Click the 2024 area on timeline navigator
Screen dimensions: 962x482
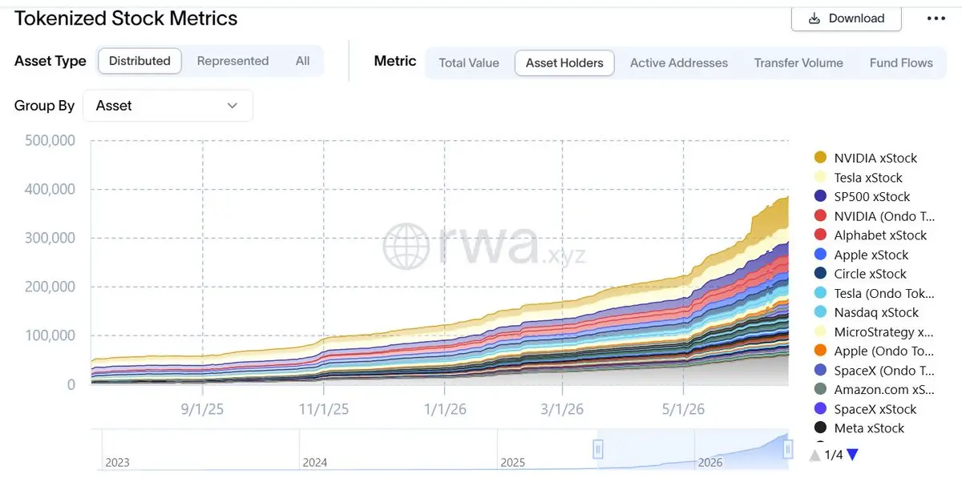(398, 449)
